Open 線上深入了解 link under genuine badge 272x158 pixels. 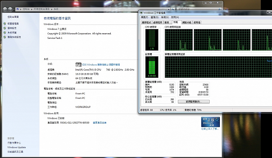click(x=210, y=129)
